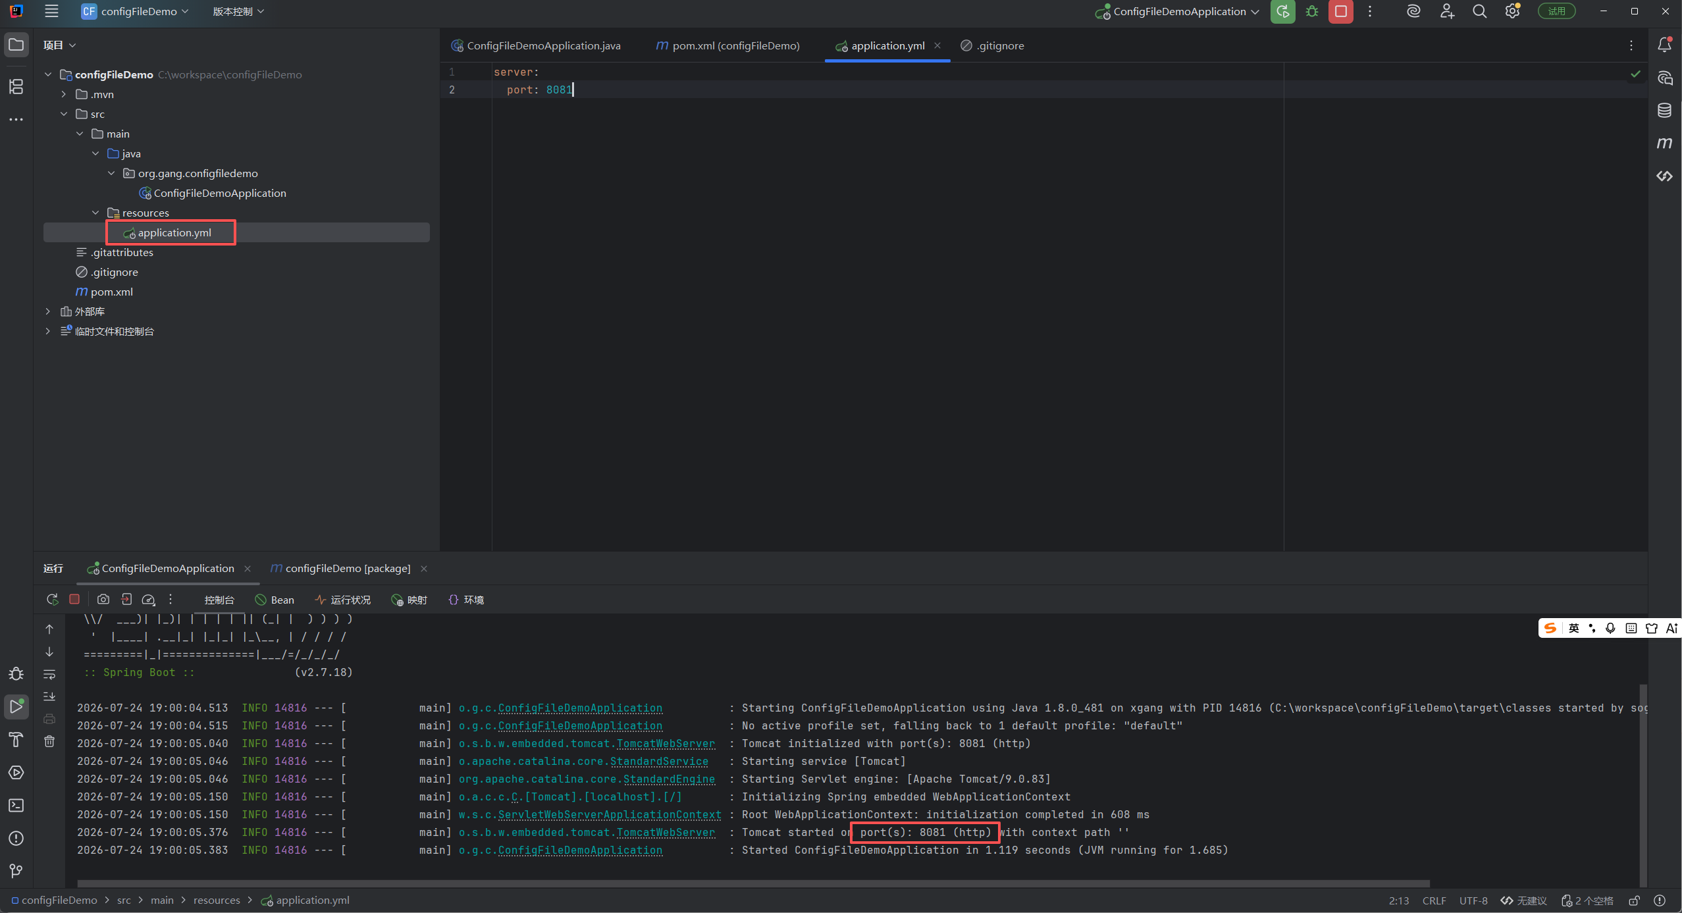
Task: Open Database tool window
Action: [x=1665, y=111]
